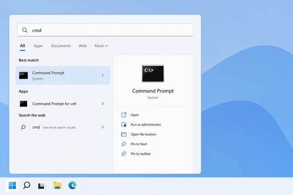Click the taskbar Search icon
The height and width of the screenshot is (195, 293).
point(27,185)
